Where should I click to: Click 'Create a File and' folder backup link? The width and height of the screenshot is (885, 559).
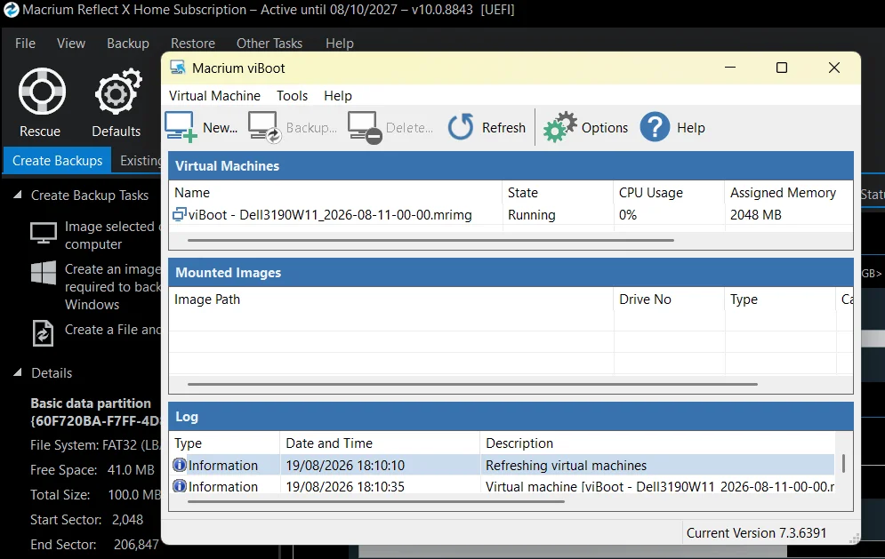pos(113,330)
